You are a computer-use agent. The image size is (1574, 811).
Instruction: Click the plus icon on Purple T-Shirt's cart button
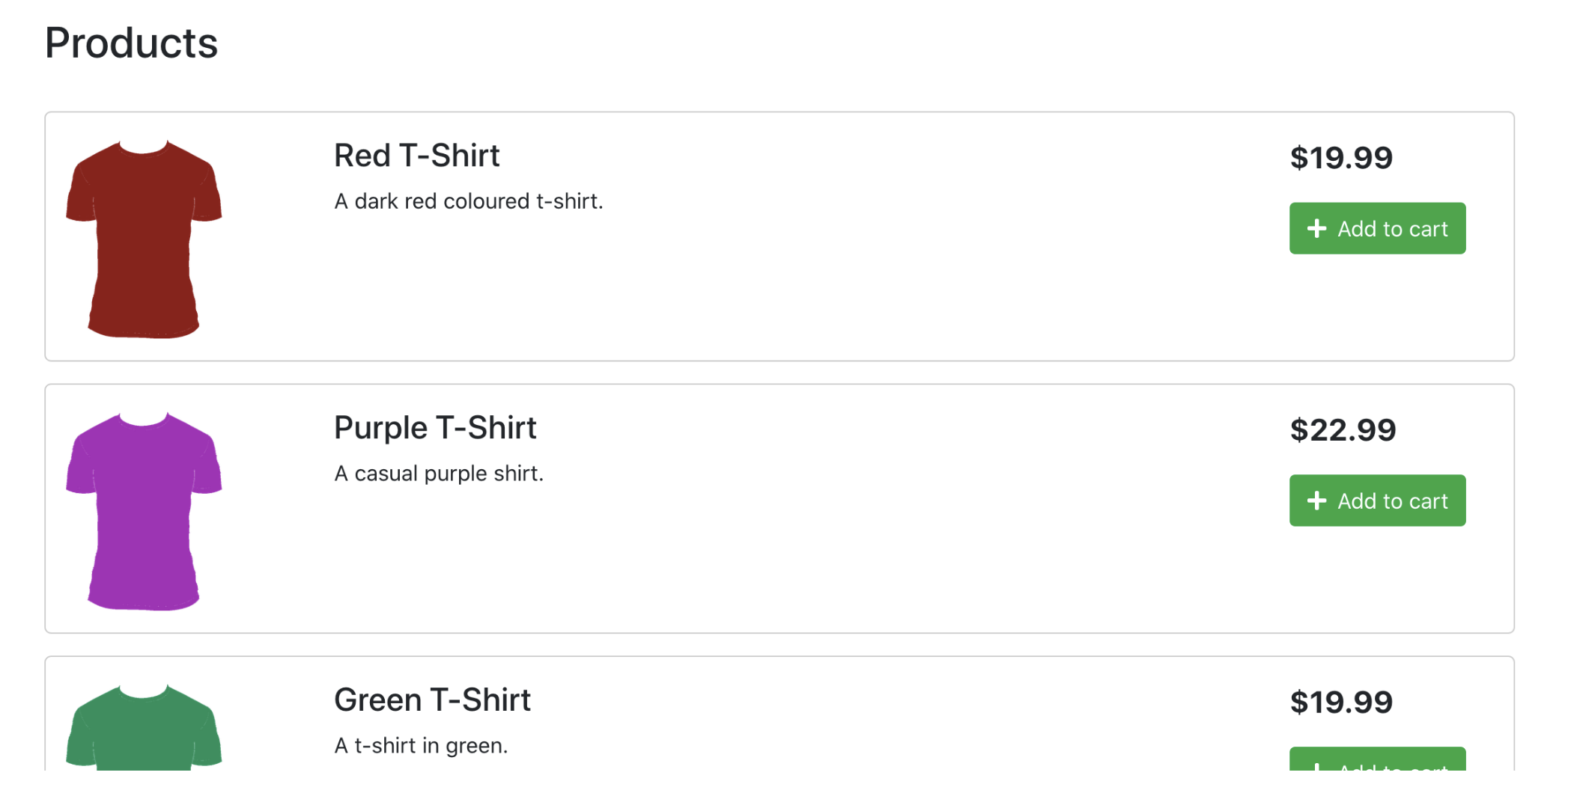[1316, 501]
